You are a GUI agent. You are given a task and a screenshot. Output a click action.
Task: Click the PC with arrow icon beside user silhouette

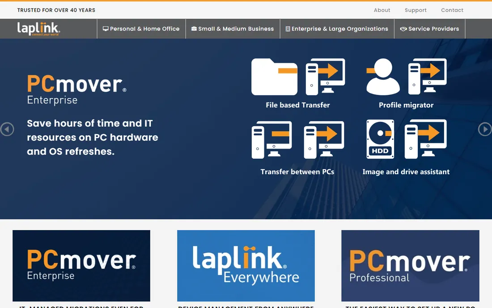click(427, 77)
